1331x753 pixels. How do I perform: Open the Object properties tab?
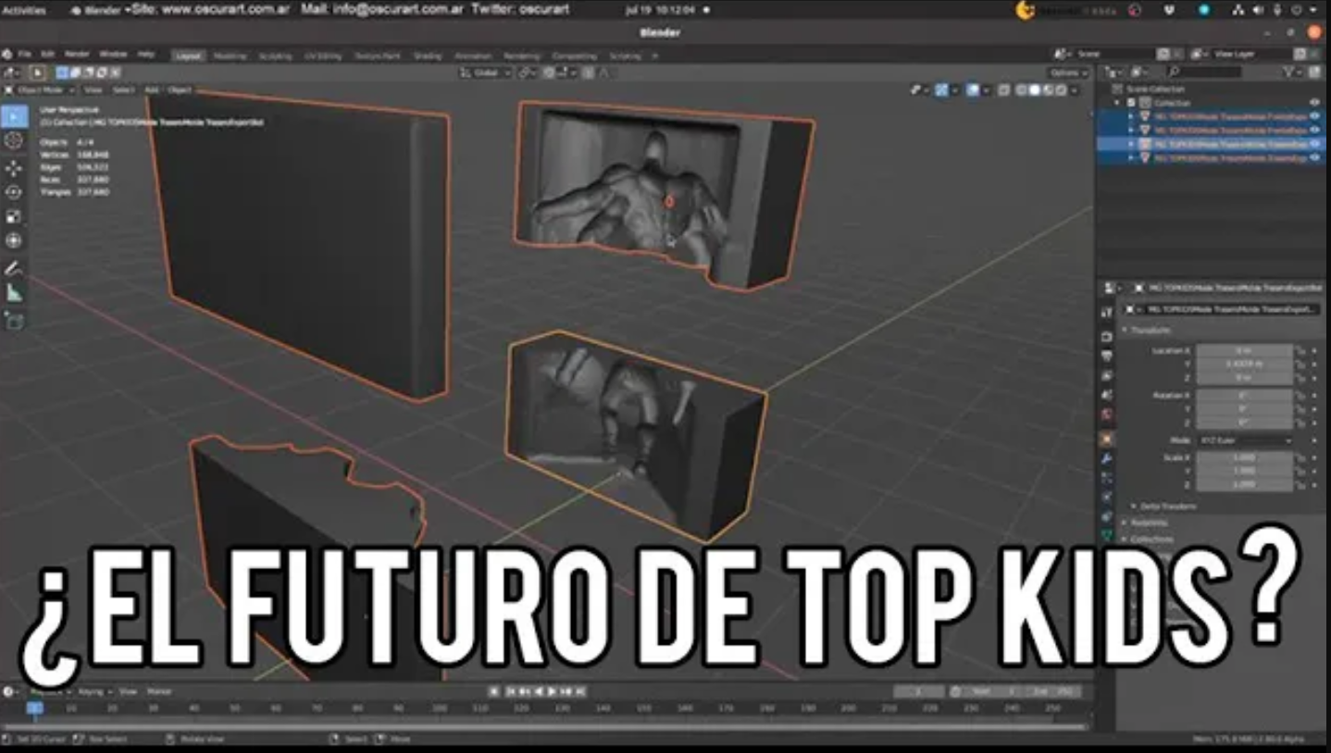(1107, 439)
